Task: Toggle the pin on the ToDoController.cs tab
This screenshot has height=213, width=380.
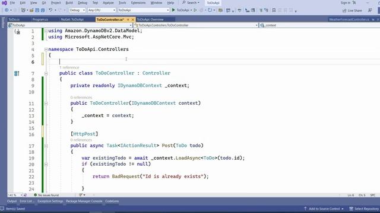Action: (x=128, y=20)
